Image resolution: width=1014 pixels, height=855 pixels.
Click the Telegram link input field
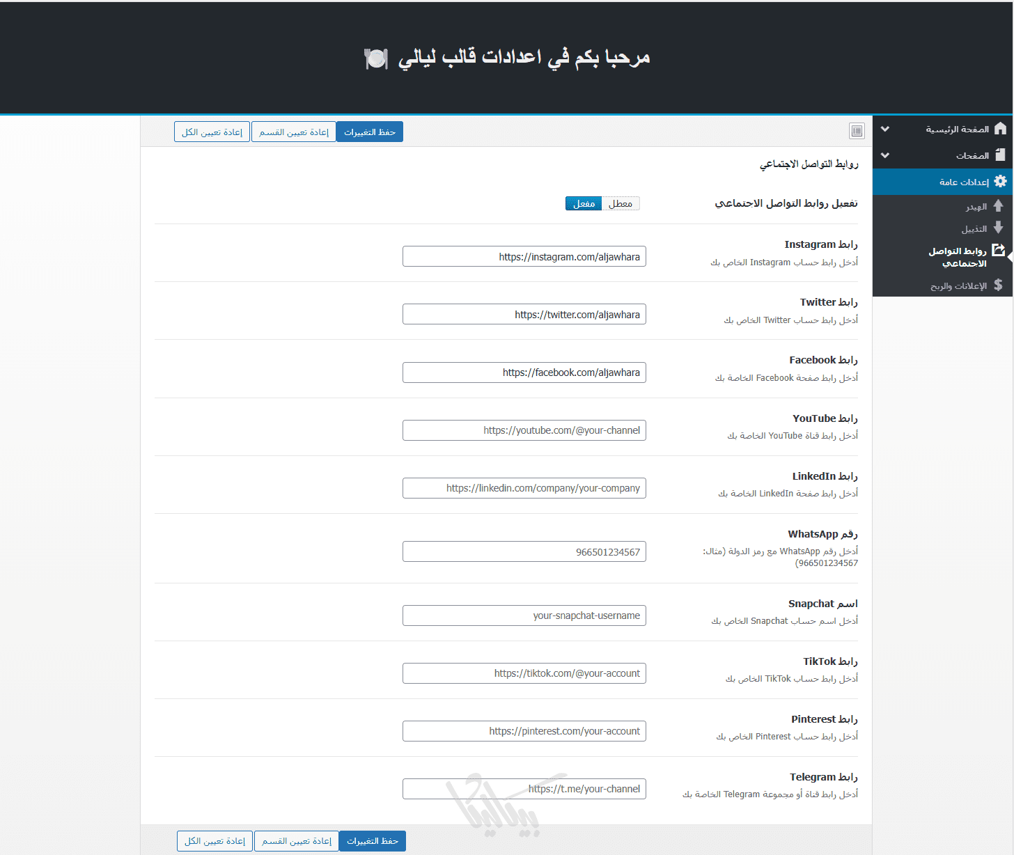coord(524,789)
